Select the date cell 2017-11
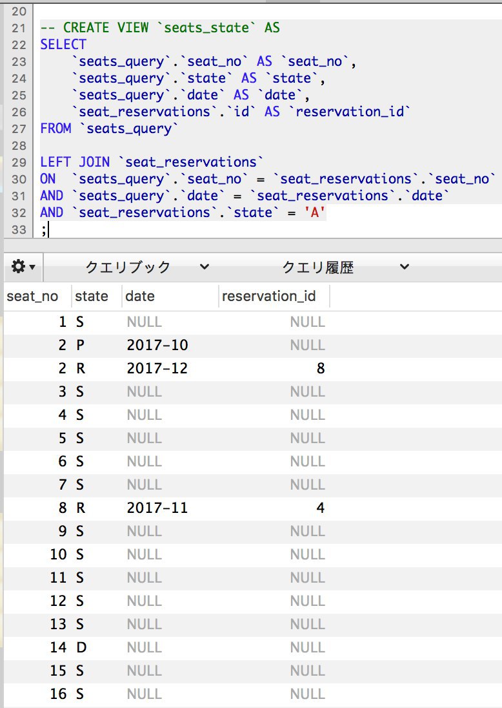This screenshot has height=708, width=502. point(157,508)
